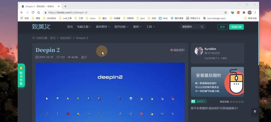Open the 快捷键 bookmark folder
Screen dimensions: 271x122
click(115, 18)
